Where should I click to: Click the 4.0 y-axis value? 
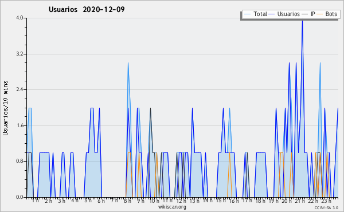pyautogui.click(x=19, y=18)
